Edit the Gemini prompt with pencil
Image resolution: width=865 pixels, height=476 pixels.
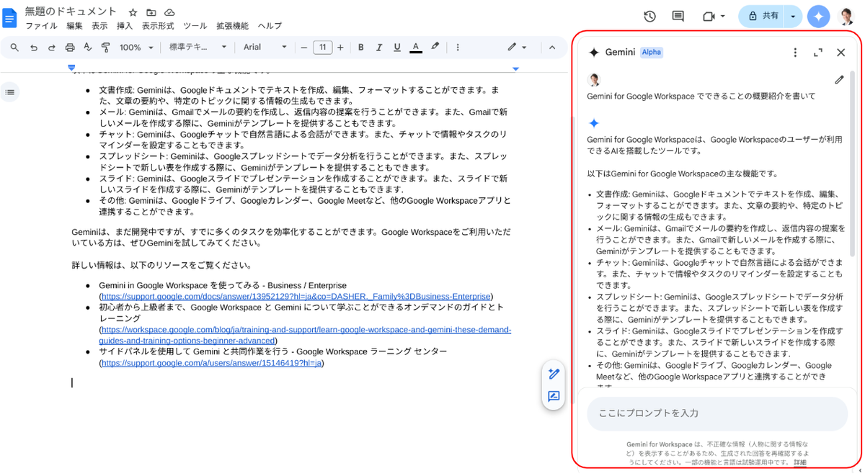point(839,80)
